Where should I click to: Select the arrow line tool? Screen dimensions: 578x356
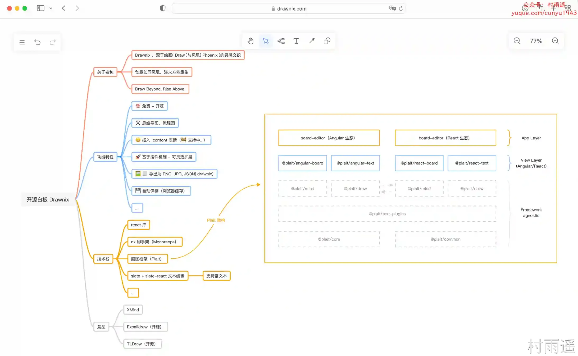[312, 41]
